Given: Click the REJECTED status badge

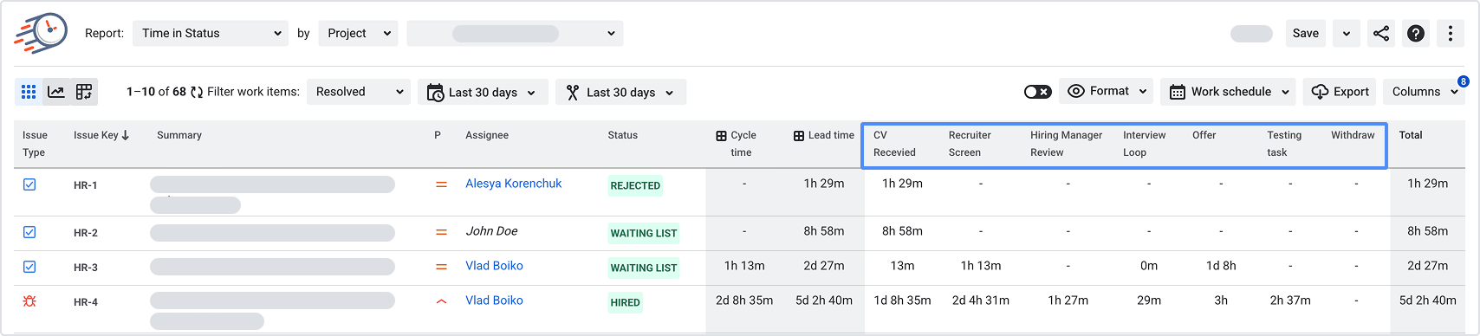Looking at the screenshot, I should [x=635, y=185].
